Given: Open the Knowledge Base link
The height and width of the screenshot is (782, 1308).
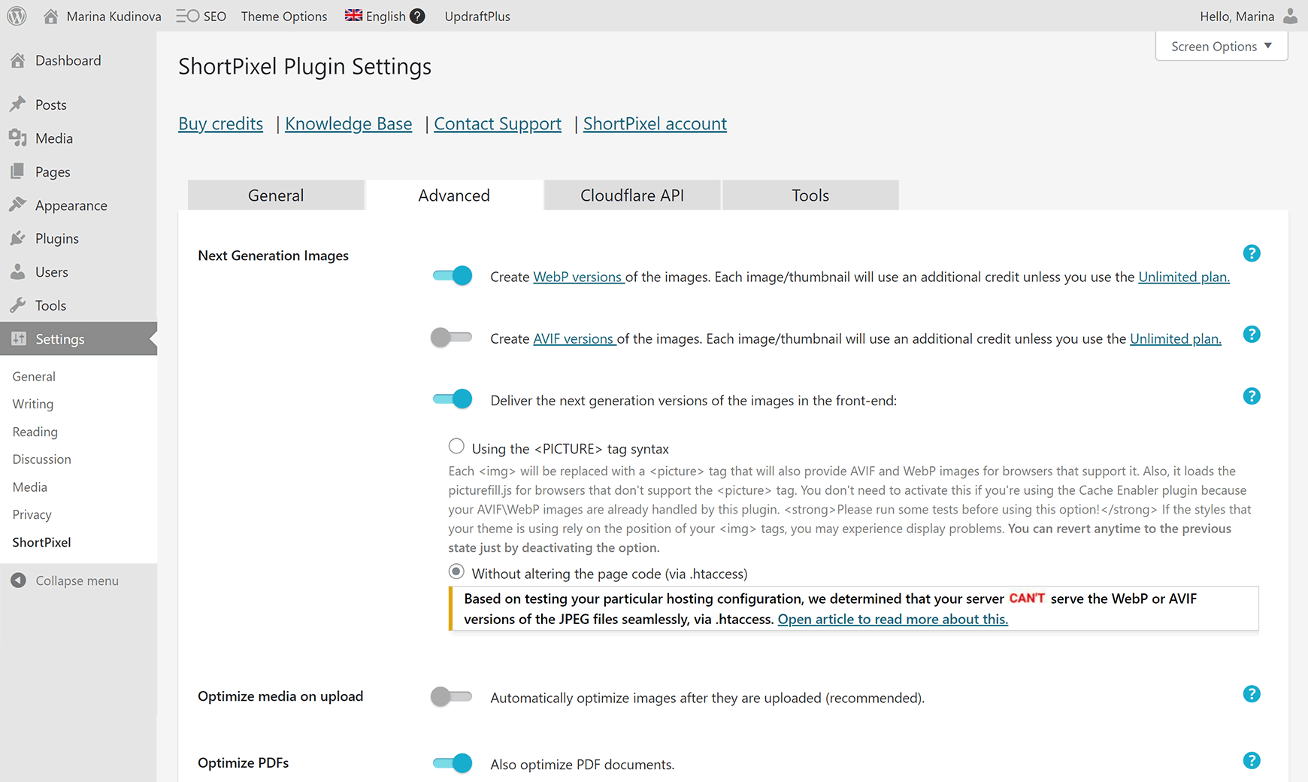Looking at the screenshot, I should point(348,123).
